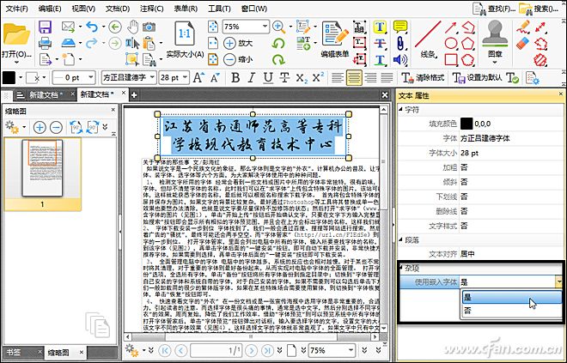
Task: Open the 28 pt font size dropdown
Action: coord(185,77)
